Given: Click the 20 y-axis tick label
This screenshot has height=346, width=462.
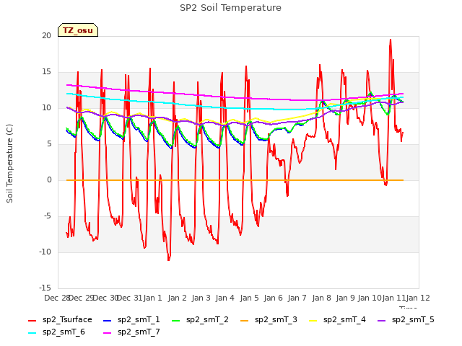Looking at the screenshot, I should (46, 35).
